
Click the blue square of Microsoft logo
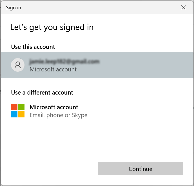tap(14, 114)
